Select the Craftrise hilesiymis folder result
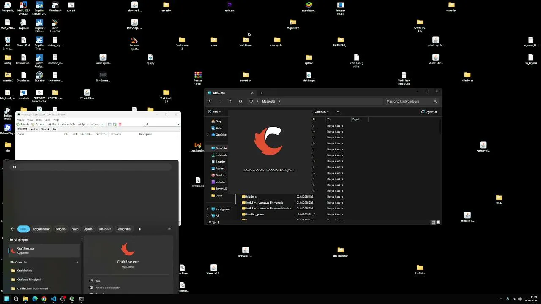Screen dimensions: 541x304 coord(44,280)
